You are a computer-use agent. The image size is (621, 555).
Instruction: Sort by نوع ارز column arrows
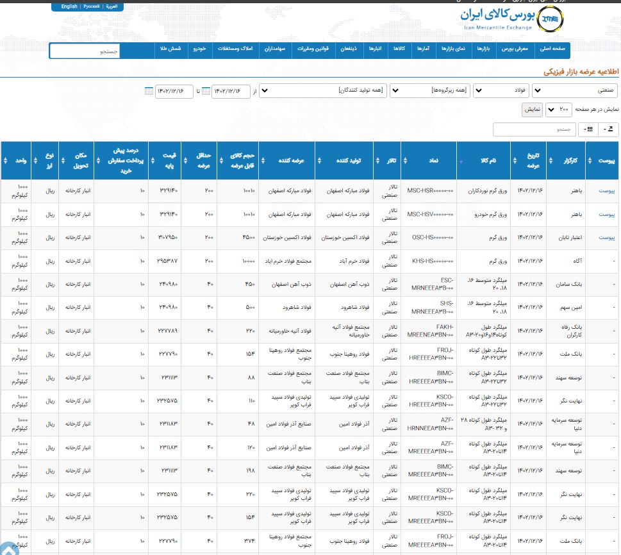click(x=35, y=160)
